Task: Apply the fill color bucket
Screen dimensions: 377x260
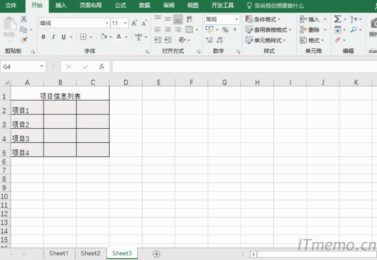Action: 104,36
